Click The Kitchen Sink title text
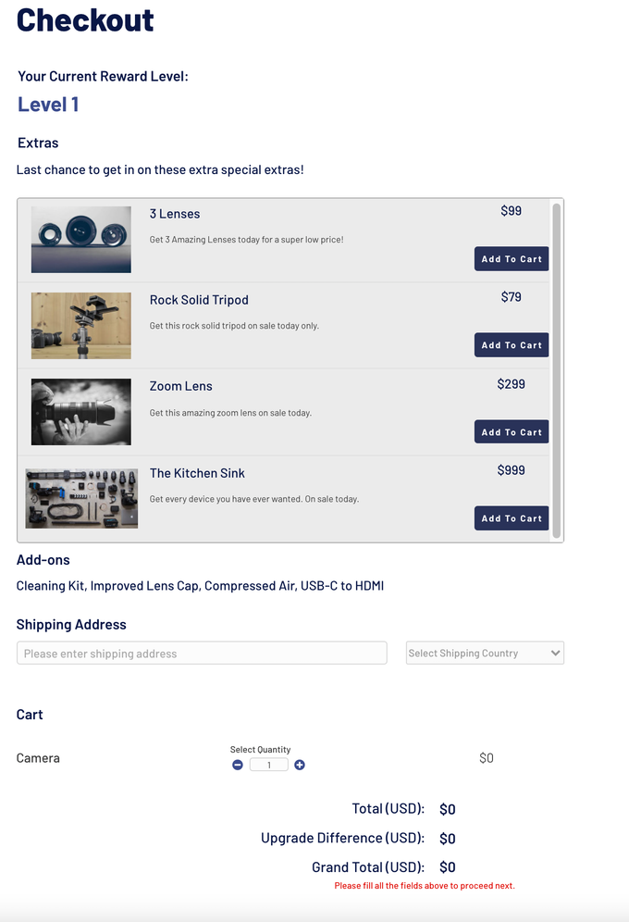The width and height of the screenshot is (629, 922). pos(197,473)
